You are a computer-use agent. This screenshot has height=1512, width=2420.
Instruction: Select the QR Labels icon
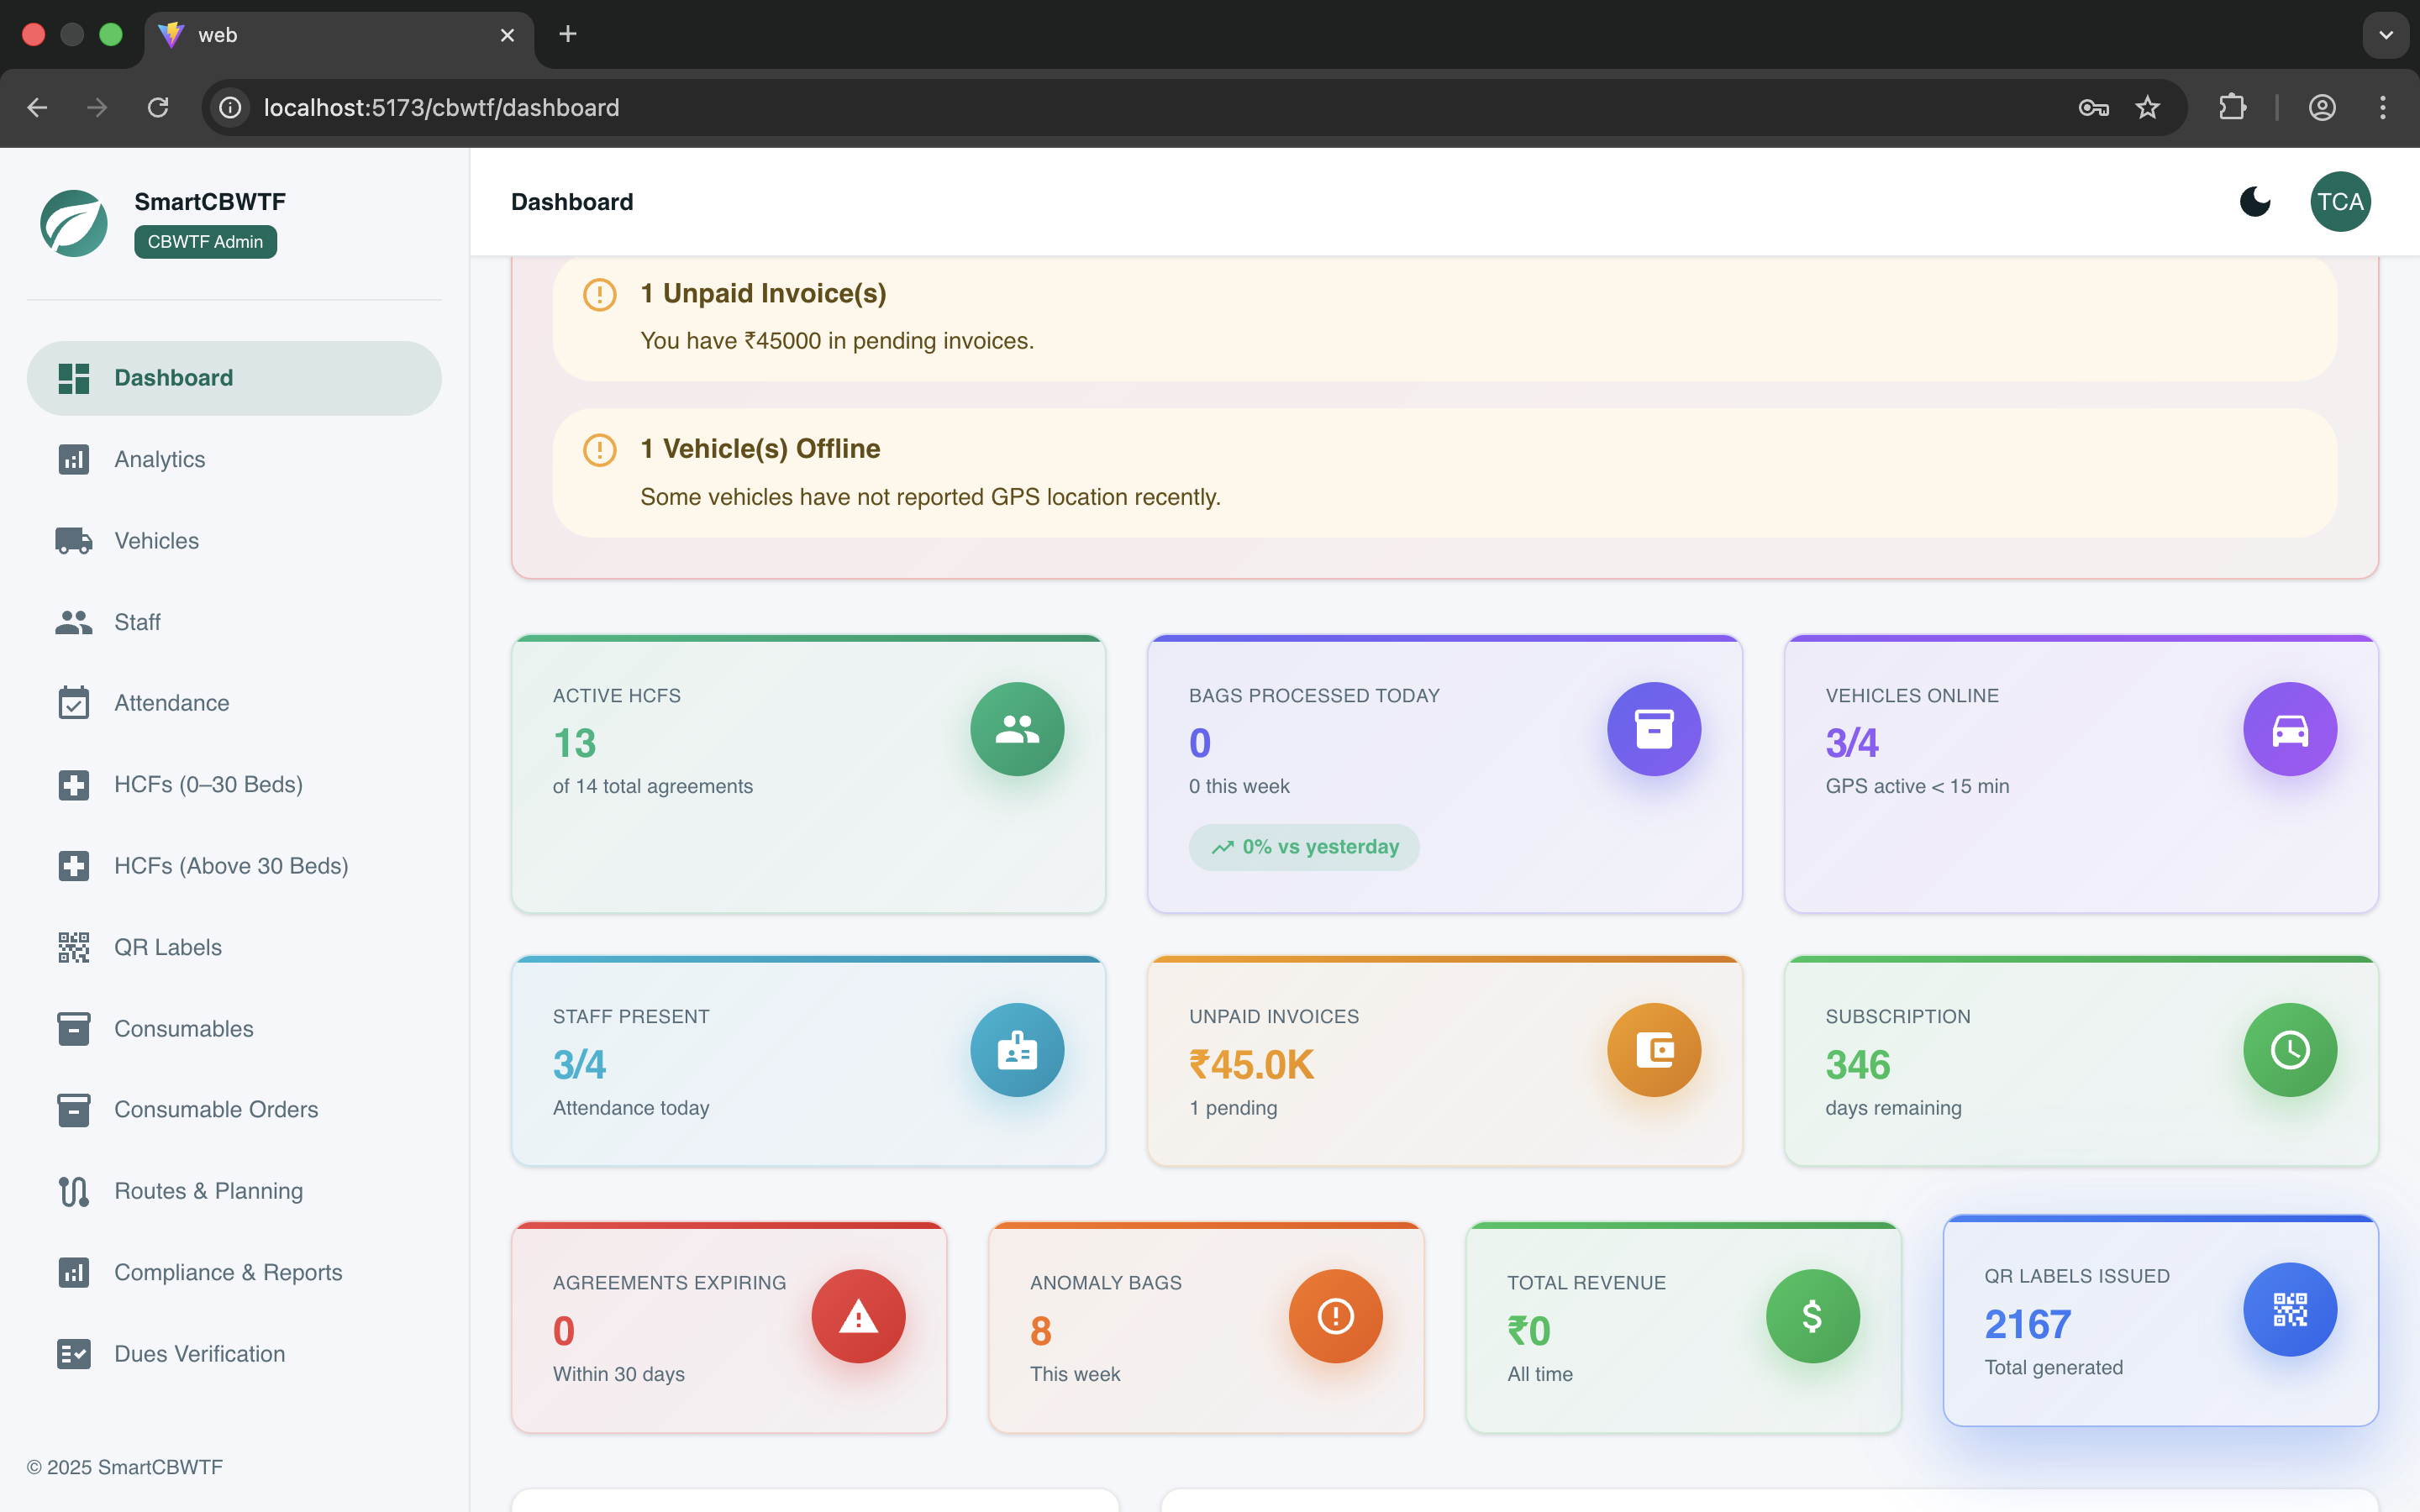[x=73, y=946]
